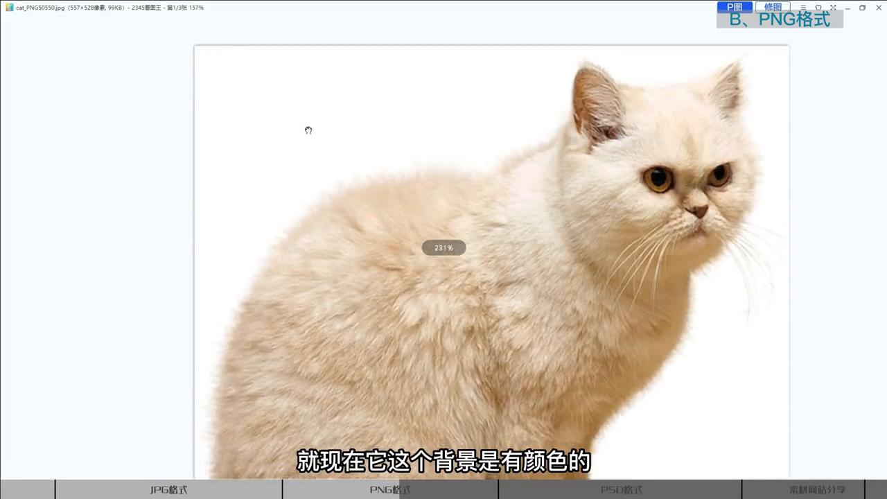Close the 2345看图王 window
Screen dimensions: 887x499
[879, 7]
